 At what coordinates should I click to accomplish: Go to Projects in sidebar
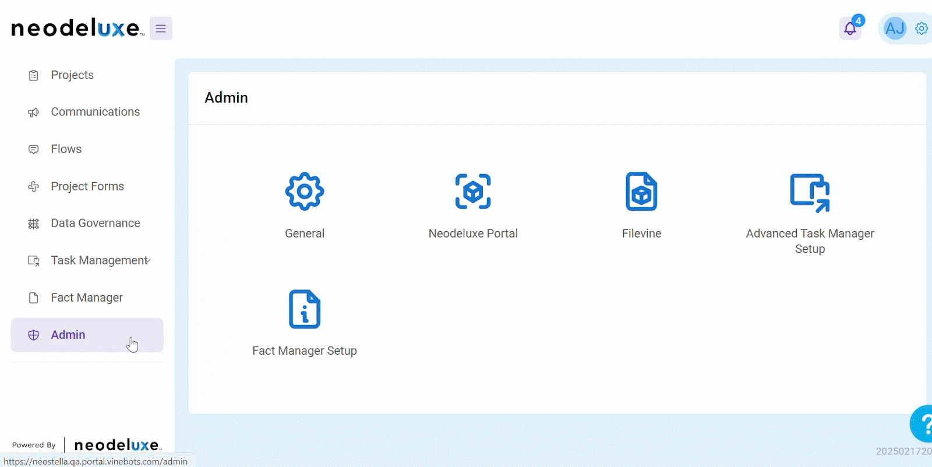point(72,75)
